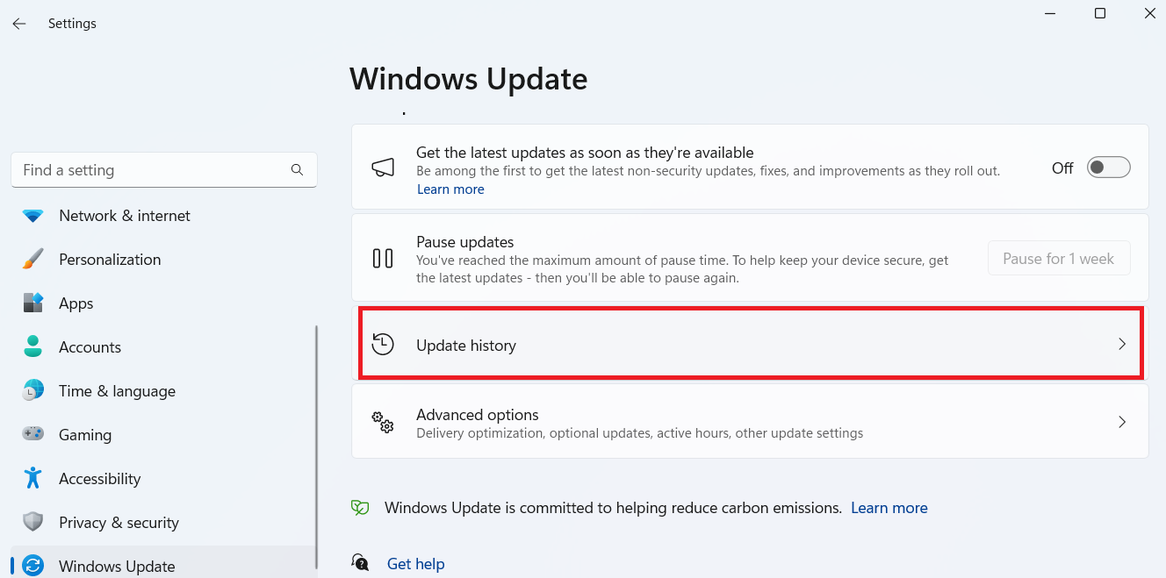Click Learn more under latest updates
Screen dimensions: 1166x578
coord(450,189)
